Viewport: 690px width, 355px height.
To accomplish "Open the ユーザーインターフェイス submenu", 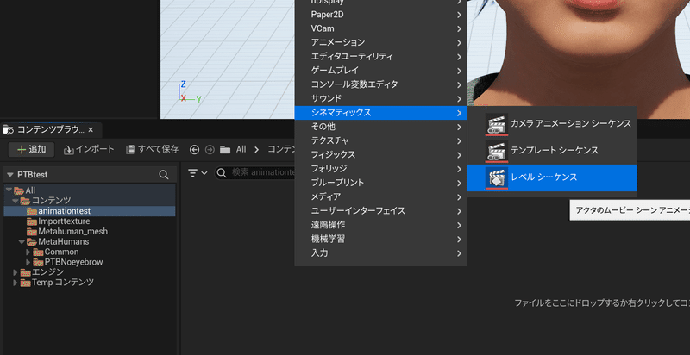I will coord(380,211).
